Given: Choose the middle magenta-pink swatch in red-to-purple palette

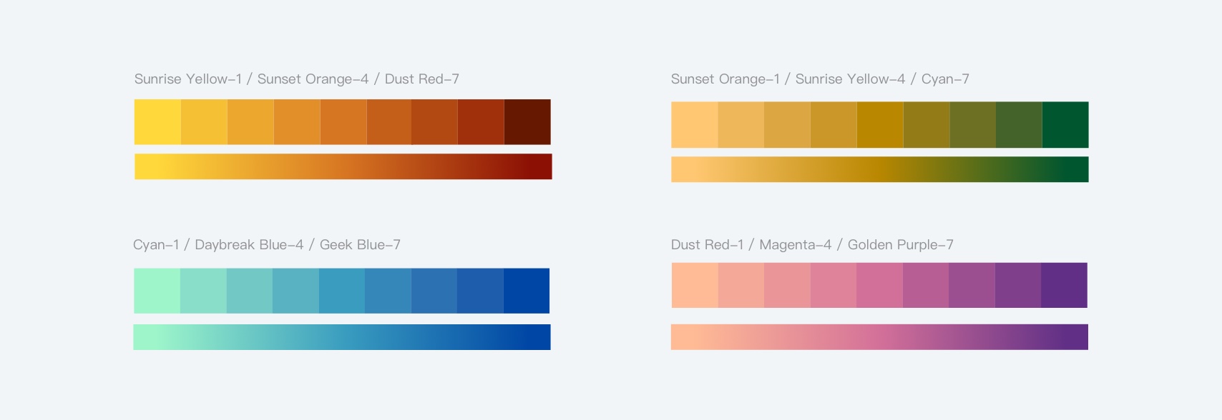Looking at the screenshot, I should (x=879, y=285).
